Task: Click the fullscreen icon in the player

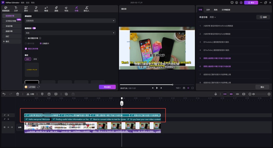Action: [x=192, y=88]
